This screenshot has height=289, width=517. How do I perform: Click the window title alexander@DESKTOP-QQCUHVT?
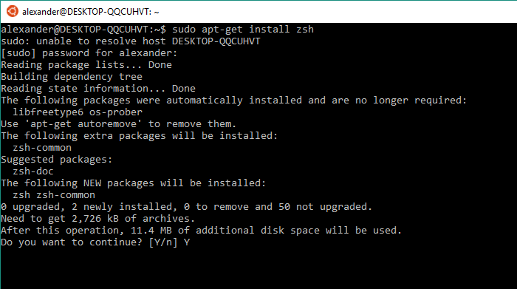coord(90,12)
